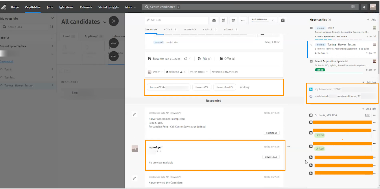Screen dimensions: 380x189
Task: Switch to the Emails tab
Action: 210,30
